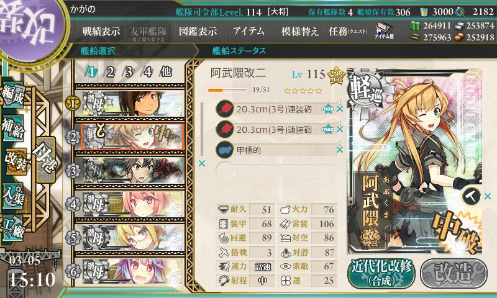Remove 甲標的 equipment with its X
The width and height of the screenshot is (497, 298).
pos(340,150)
